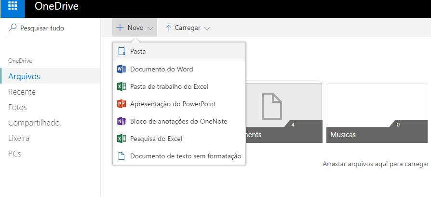Click the search magnifier icon
Viewport: 431px width, 197px height.
click(x=13, y=28)
